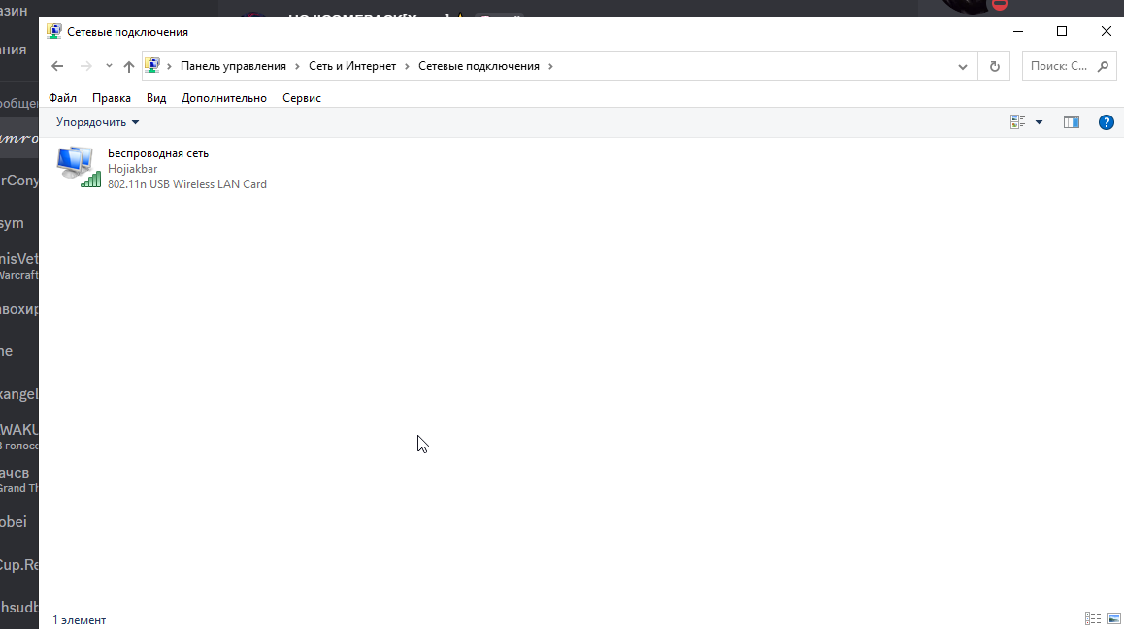Expand chevron after Сетевые подключения breadcrumb

[550, 66]
